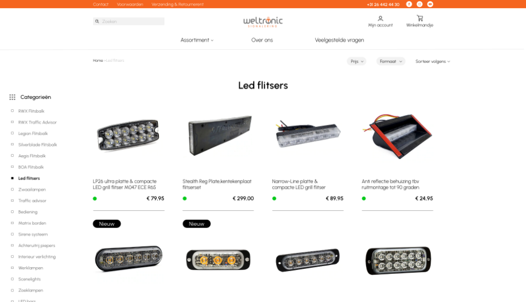This screenshot has width=526, height=302.
Task: Open LP26 ultra platte flitser product
Action: tap(125, 184)
